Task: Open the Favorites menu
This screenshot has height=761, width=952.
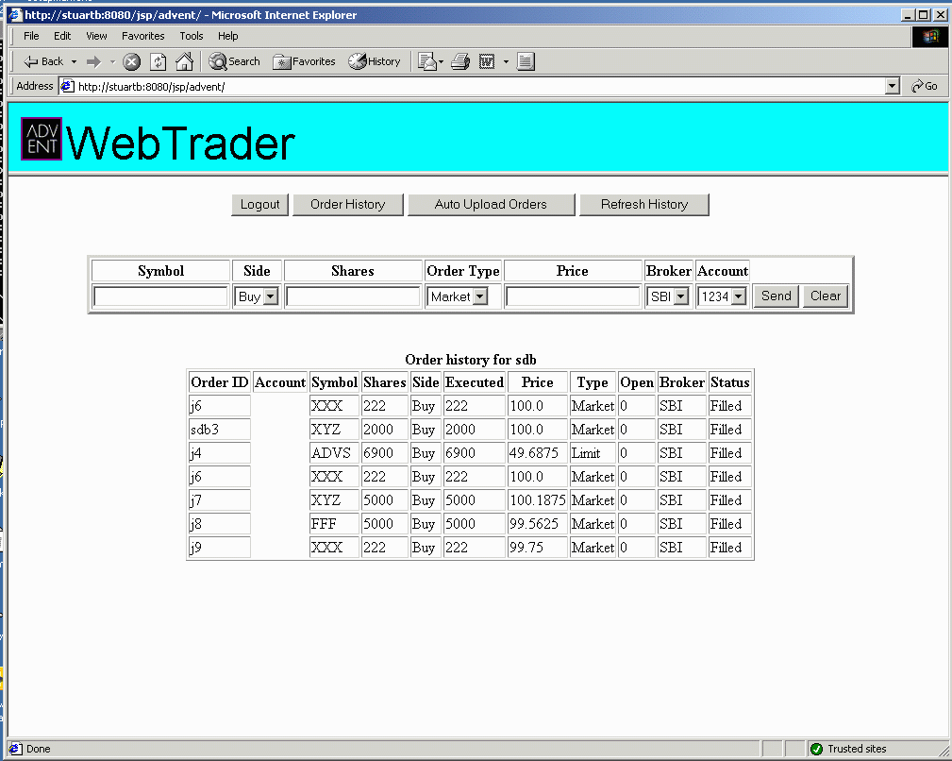Action: [142, 36]
